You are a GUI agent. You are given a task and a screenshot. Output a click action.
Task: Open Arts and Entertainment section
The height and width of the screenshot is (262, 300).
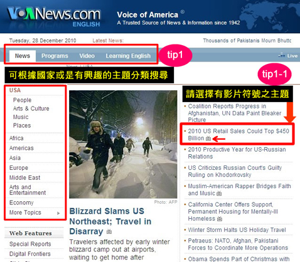pos(28,190)
